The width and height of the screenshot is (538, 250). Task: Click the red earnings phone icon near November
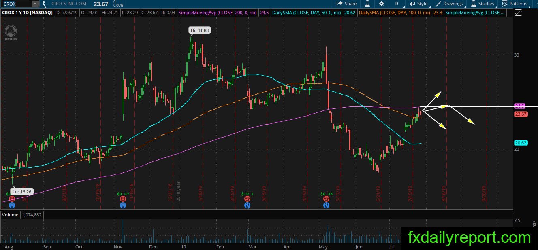[x=123, y=199]
